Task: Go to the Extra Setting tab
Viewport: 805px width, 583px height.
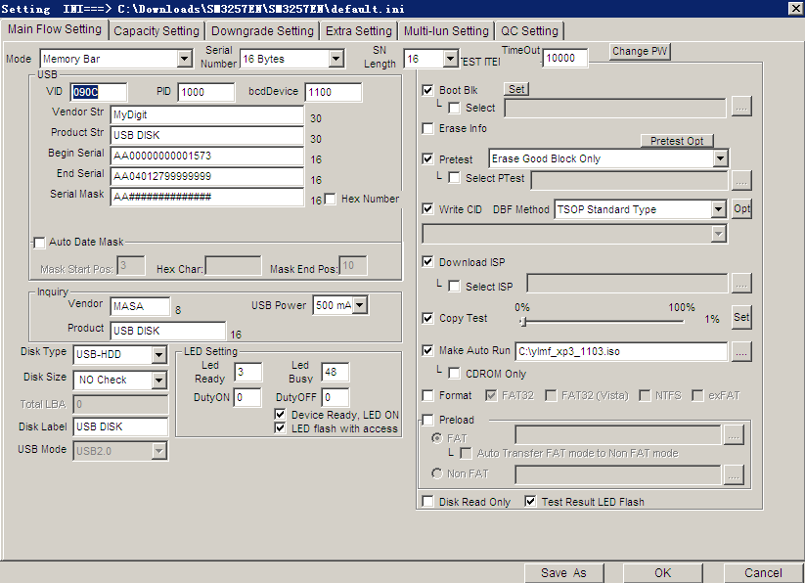Action: point(358,30)
